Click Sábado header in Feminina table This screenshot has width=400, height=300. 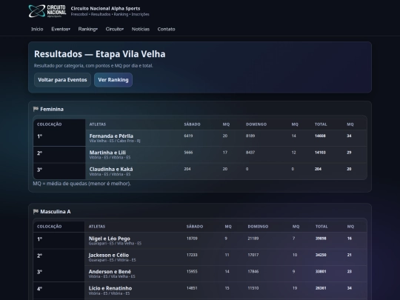pos(193,124)
